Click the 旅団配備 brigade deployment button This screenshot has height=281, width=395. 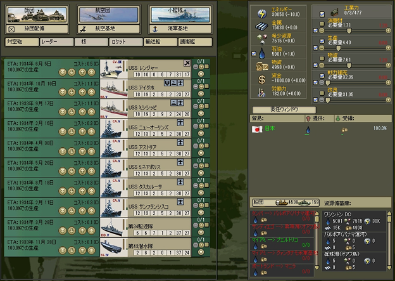click(x=37, y=29)
